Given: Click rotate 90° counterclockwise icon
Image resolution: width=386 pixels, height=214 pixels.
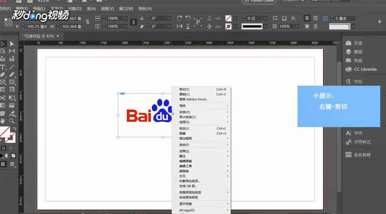Looking at the screenshot, I should point(188,18).
